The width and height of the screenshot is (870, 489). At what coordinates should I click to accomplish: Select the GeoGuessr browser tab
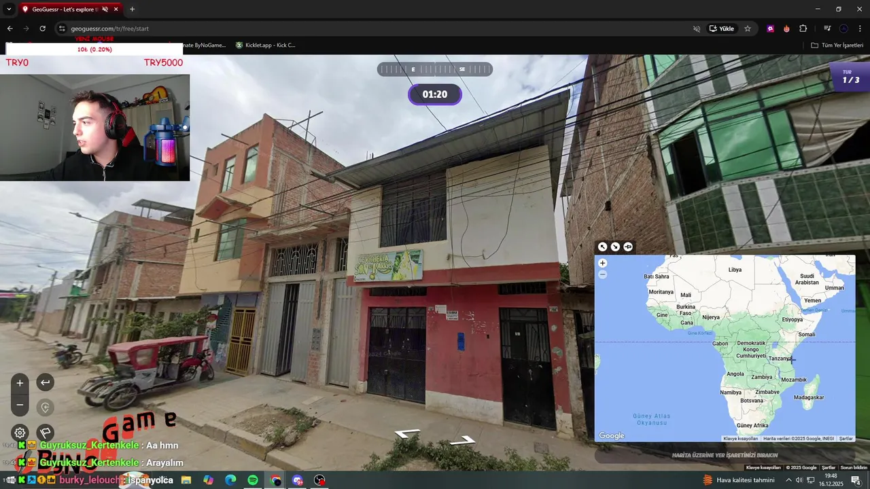(70, 9)
